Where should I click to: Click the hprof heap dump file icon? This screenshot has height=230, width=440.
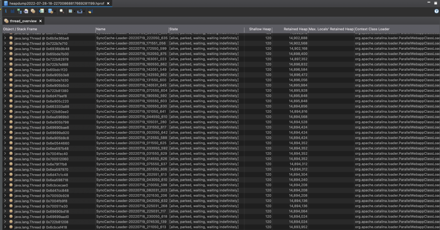6,3
